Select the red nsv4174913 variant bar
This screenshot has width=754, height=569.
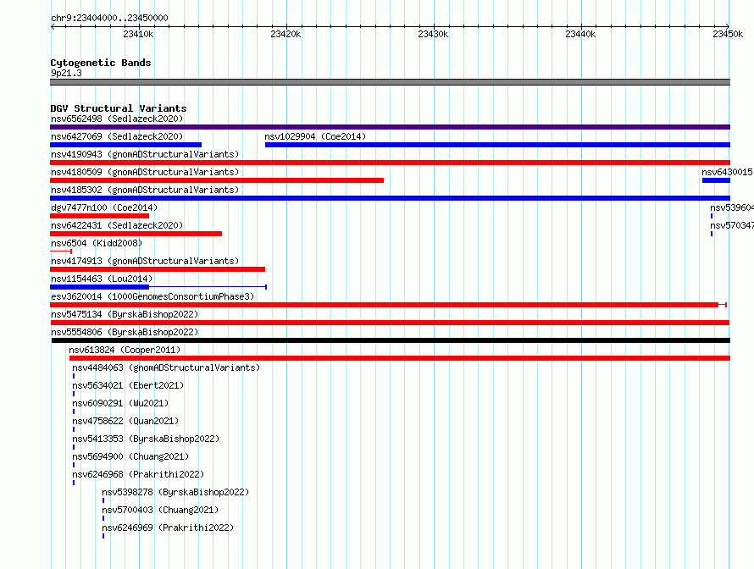[x=158, y=269]
